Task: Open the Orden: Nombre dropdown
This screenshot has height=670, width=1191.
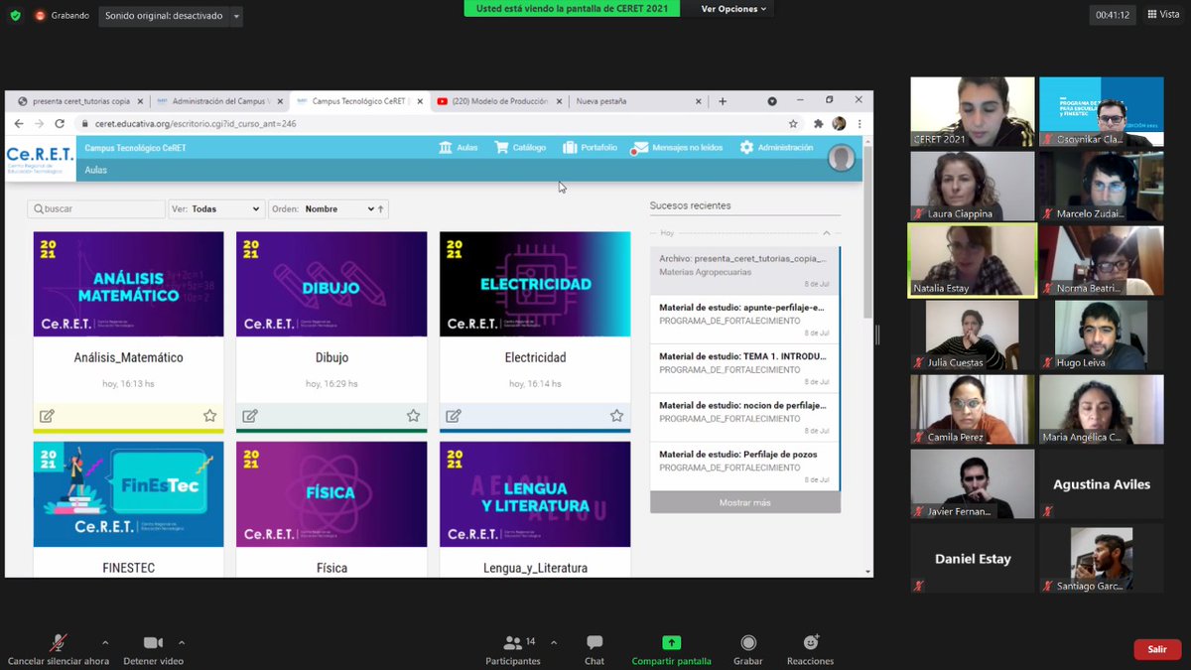Action: pyautogui.click(x=327, y=208)
